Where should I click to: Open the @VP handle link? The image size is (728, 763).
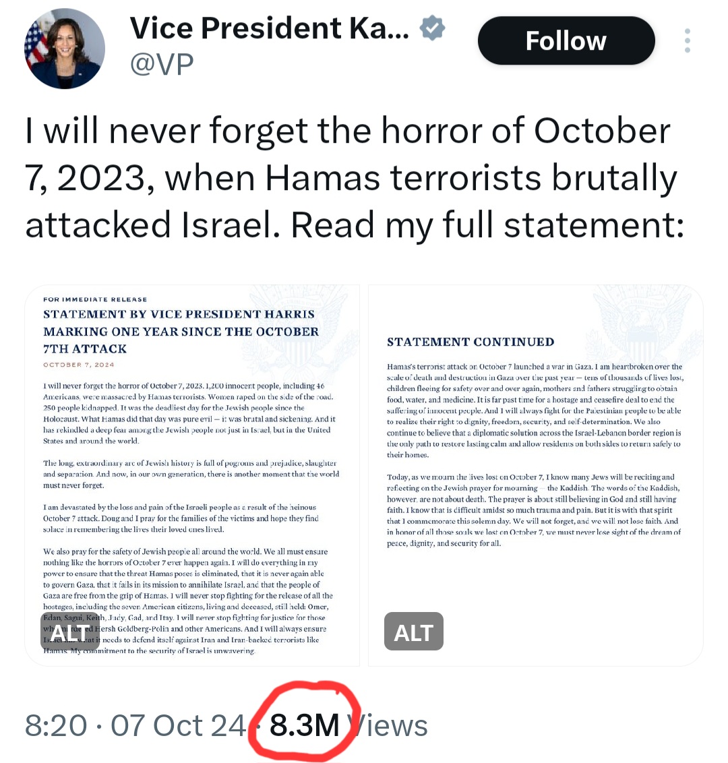162,63
